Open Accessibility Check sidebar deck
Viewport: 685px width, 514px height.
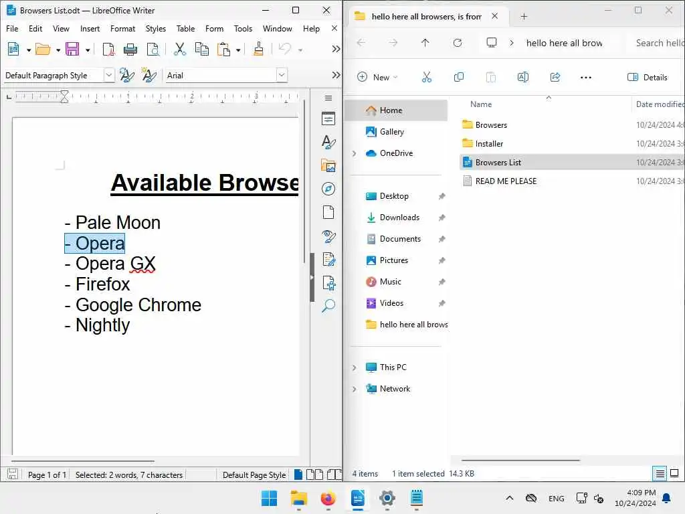tap(328, 283)
